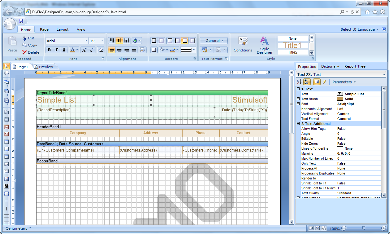Click the browser address bar
This screenshot has height=234, width=390.
pyautogui.click(x=183, y=12)
